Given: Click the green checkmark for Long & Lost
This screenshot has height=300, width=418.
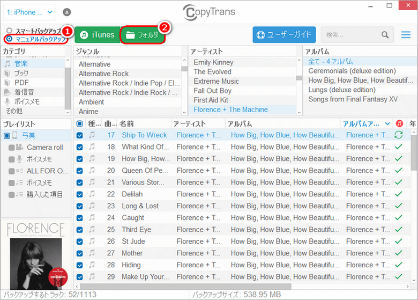Looking at the screenshot, I should 399,206.
